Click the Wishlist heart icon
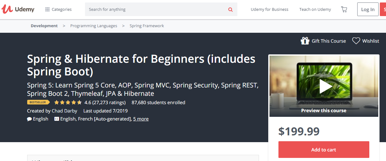This screenshot has width=386, height=161. (x=356, y=41)
